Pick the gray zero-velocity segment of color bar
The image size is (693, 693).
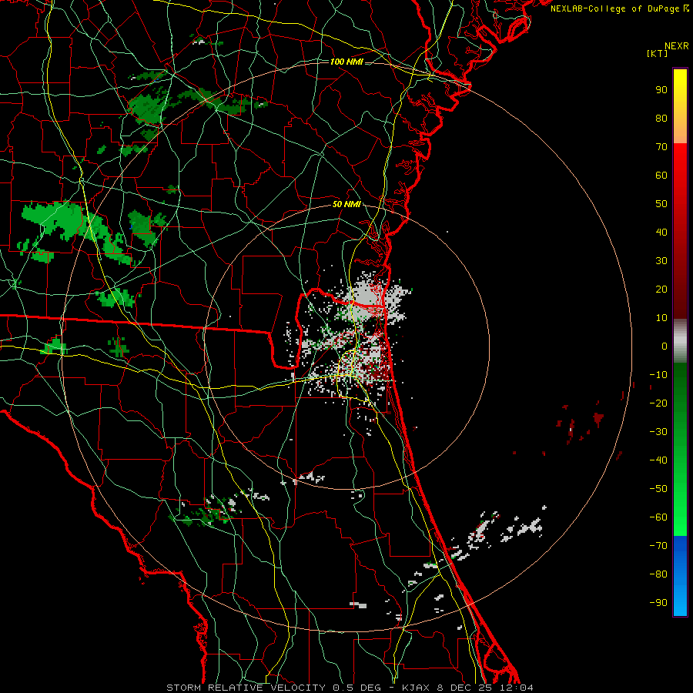click(x=680, y=341)
